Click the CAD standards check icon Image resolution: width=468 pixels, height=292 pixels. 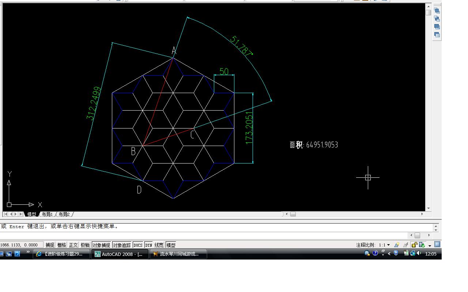(422, 245)
